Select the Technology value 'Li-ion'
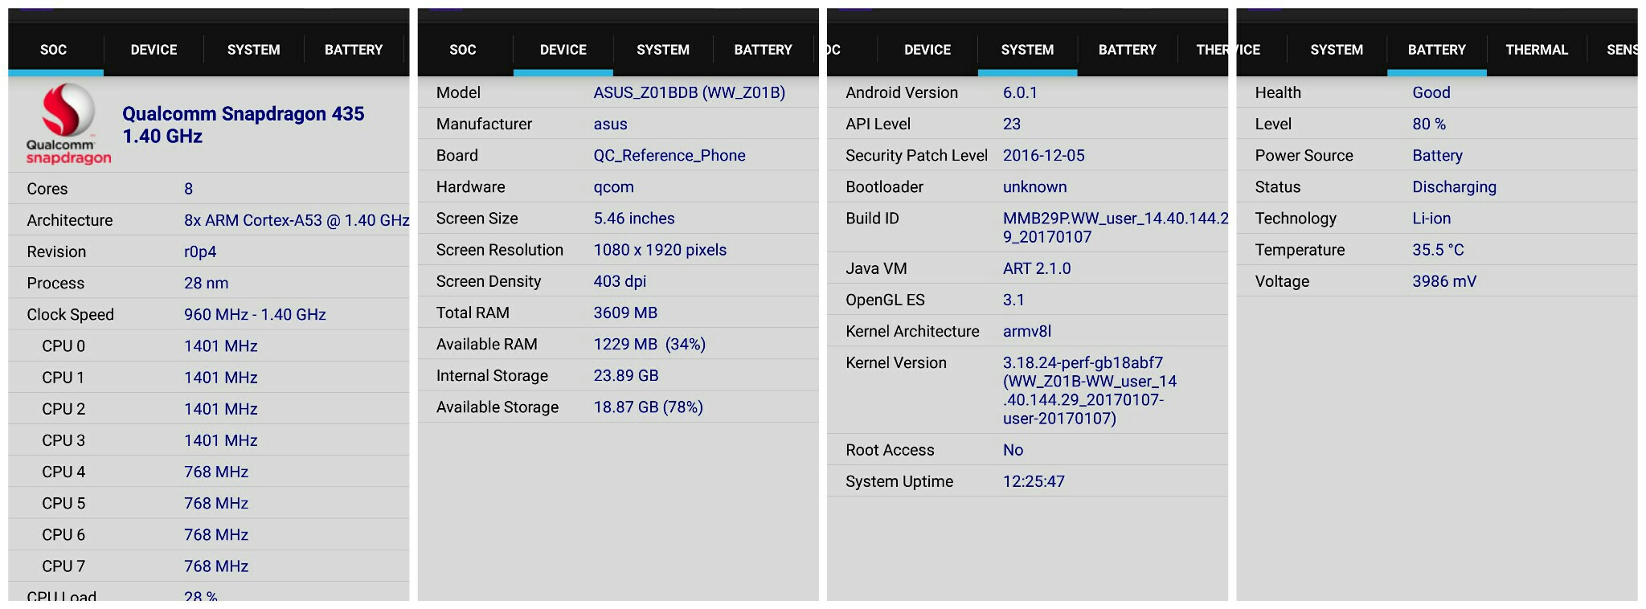1646x609 pixels. pyautogui.click(x=1431, y=218)
